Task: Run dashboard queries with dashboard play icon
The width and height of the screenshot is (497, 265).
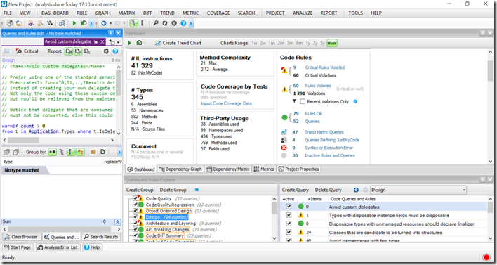Action: coord(130,43)
